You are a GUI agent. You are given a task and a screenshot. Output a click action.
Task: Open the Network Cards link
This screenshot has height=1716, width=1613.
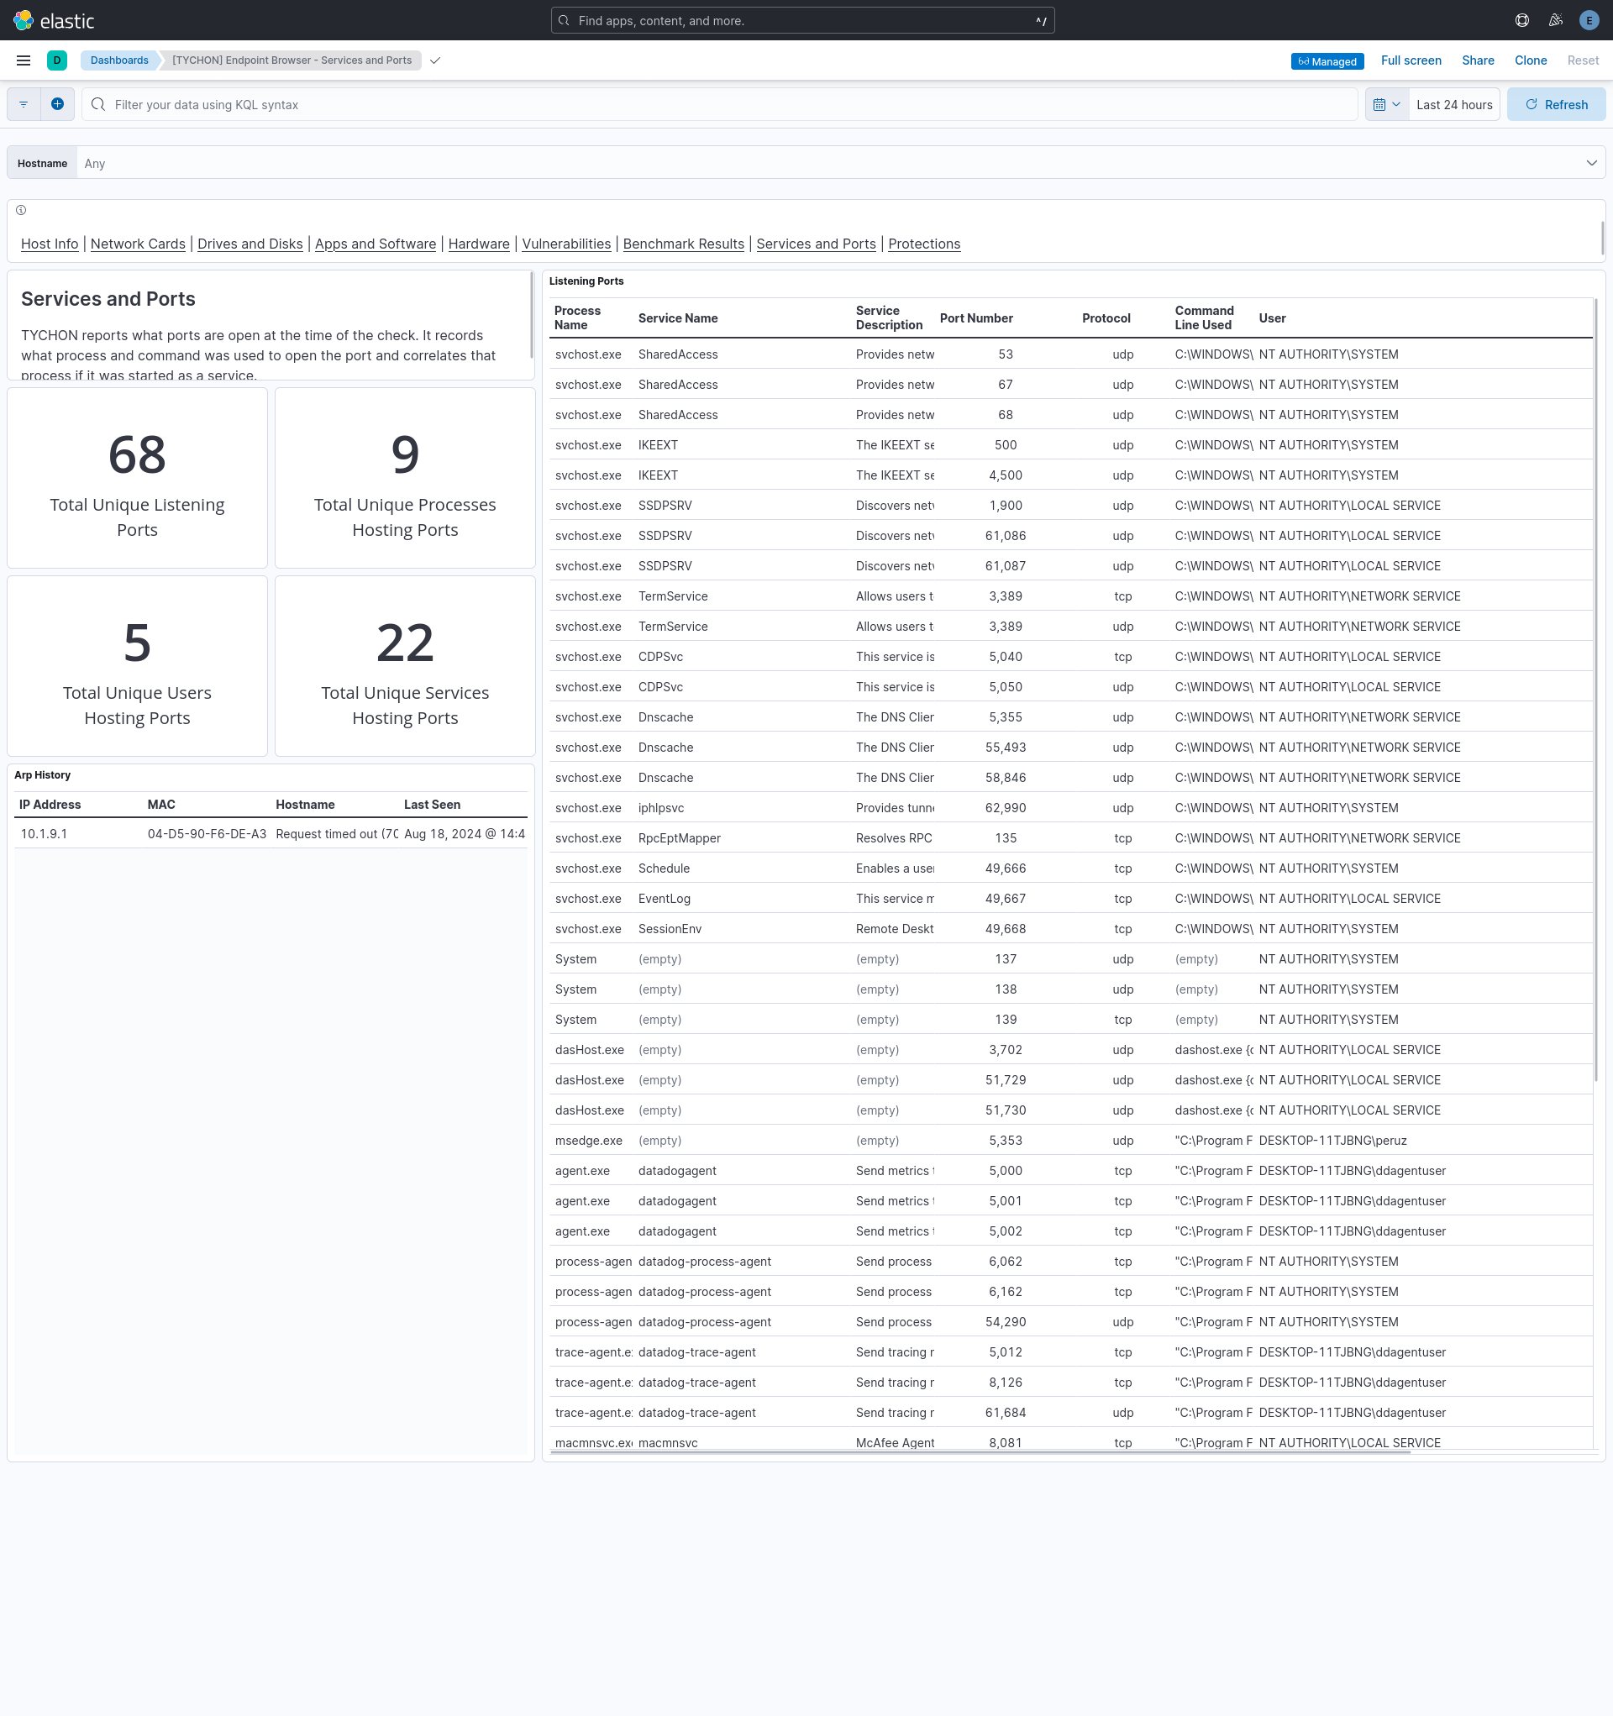[137, 244]
